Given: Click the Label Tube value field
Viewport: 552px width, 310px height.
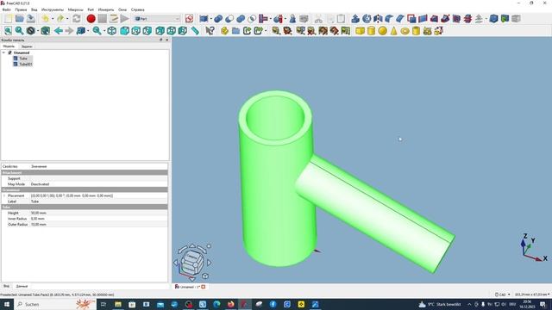Looking at the screenshot, I should pos(98,201).
